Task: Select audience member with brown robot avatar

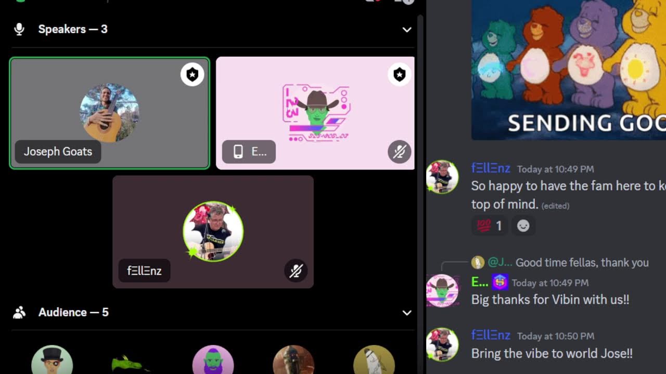Action: 293,359
